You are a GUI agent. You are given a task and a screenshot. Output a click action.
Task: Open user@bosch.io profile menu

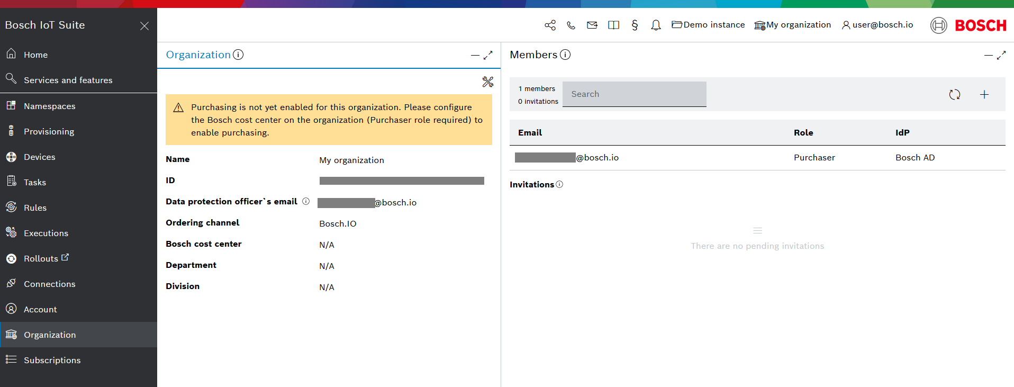(x=877, y=25)
